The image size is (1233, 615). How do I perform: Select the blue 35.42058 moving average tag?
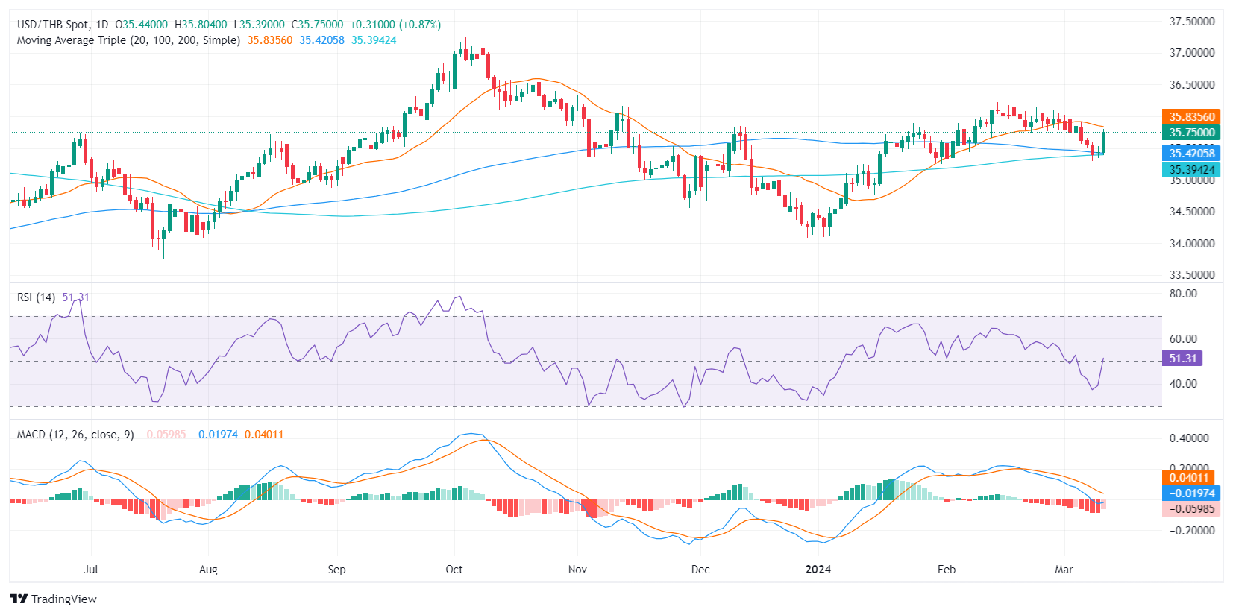1191,154
